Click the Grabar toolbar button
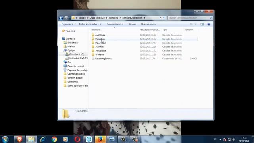 pyautogui.click(x=132, y=24)
